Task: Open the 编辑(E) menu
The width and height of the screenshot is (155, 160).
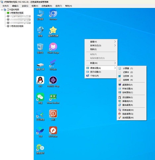Action: tap(15, 6)
